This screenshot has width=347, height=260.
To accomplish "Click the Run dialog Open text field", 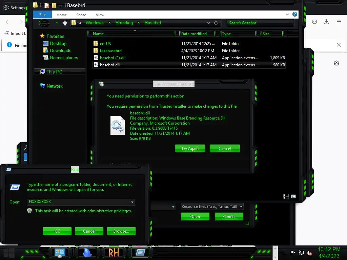I will click(x=81, y=202).
